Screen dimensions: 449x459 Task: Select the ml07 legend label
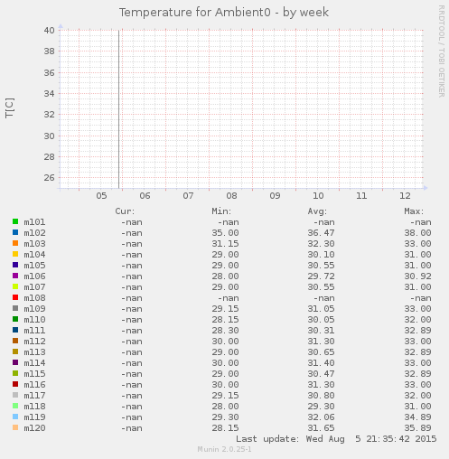(34, 287)
